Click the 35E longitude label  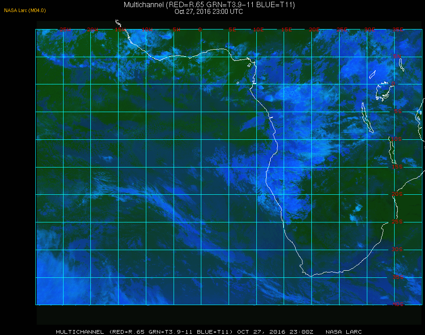(x=398, y=29)
